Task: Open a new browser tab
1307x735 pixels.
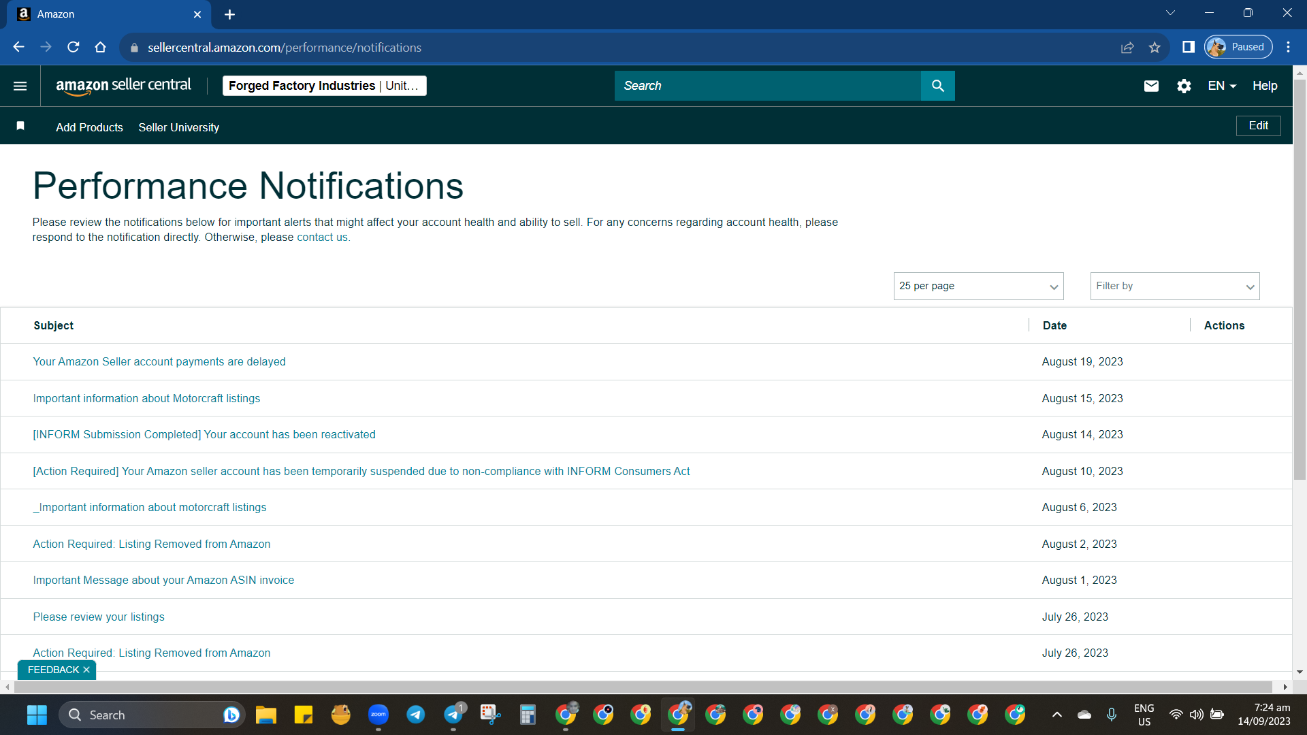Action: click(x=229, y=14)
